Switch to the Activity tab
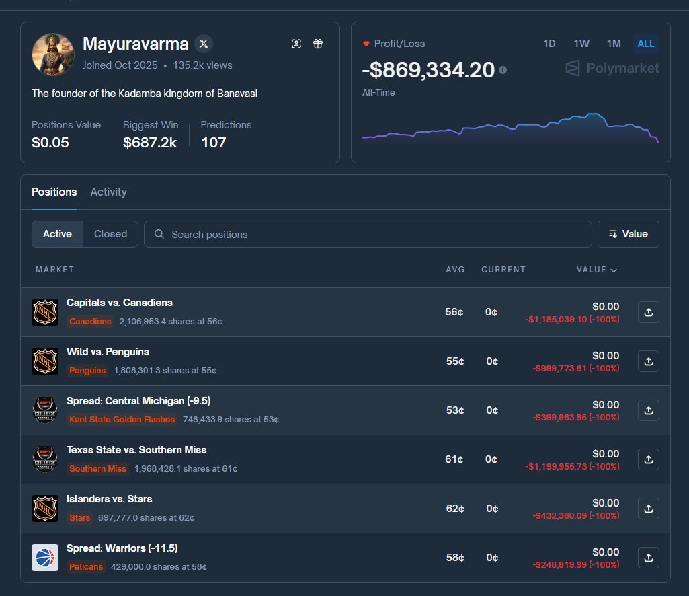 108,192
